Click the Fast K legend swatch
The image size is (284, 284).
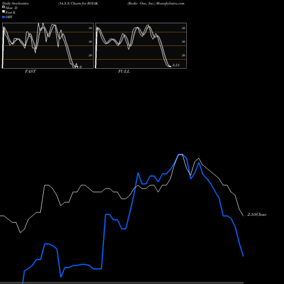point(3,12)
